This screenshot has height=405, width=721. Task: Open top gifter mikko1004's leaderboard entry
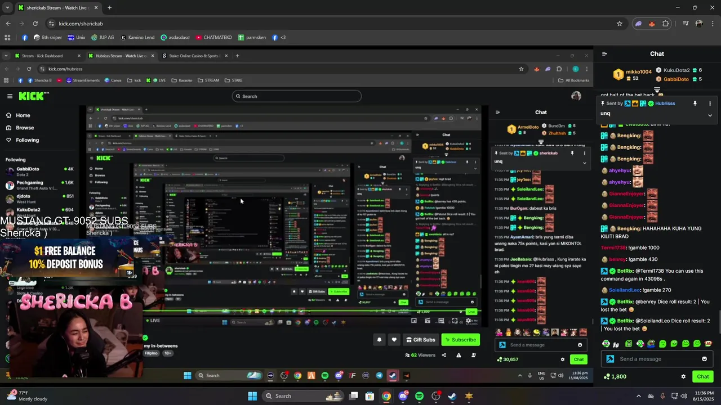(632, 75)
